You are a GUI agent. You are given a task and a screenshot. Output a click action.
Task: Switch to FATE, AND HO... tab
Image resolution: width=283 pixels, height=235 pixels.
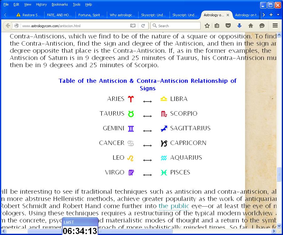(x=59, y=15)
